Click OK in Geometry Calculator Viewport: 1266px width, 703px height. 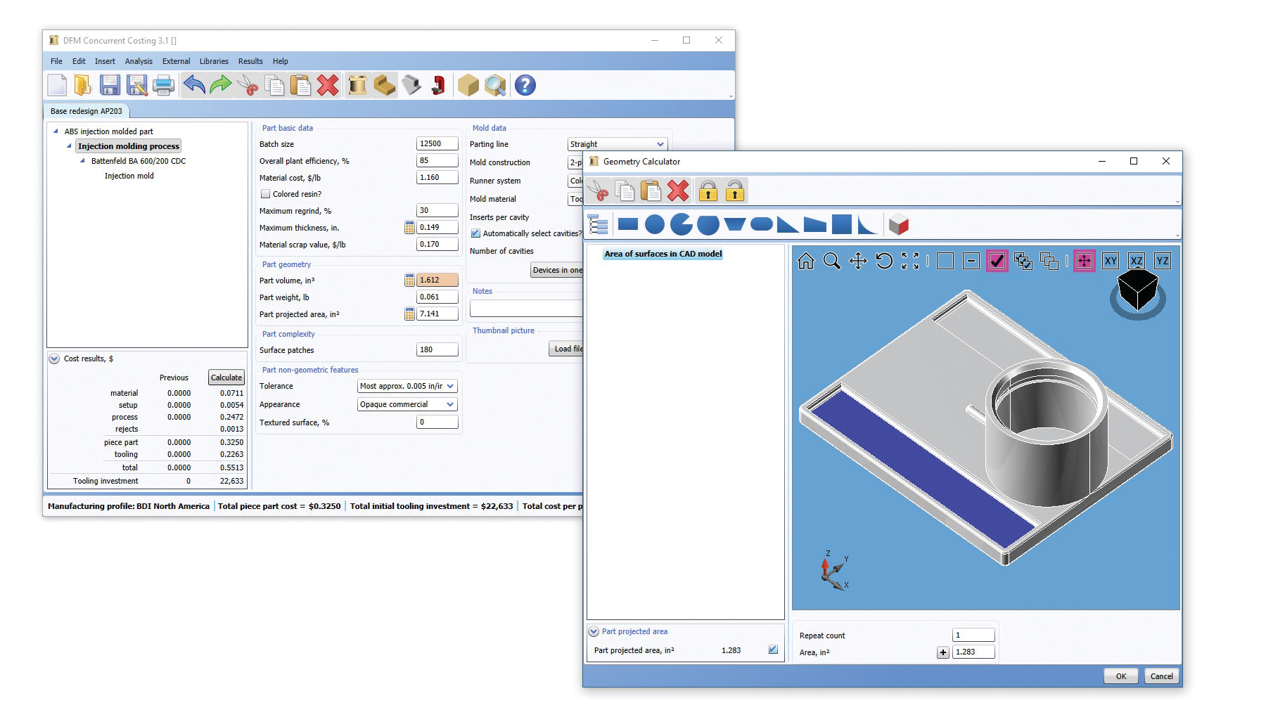point(1120,676)
